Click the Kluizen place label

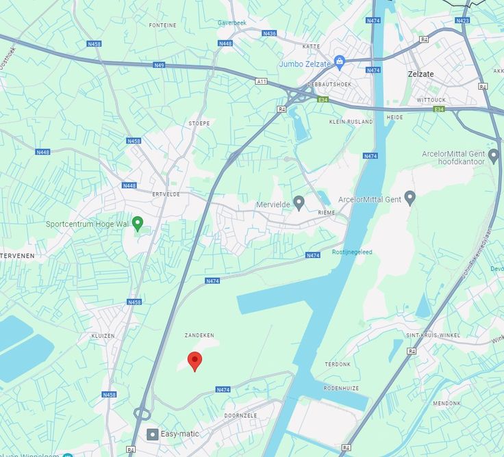(103, 336)
